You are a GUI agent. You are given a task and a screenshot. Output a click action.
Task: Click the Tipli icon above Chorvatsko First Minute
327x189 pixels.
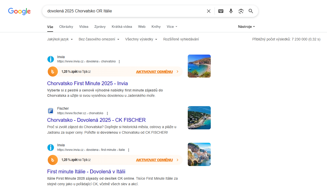53,72
